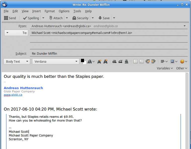Open the Options menu
The height and width of the screenshot is (149, 191).
tap(64, 11)
